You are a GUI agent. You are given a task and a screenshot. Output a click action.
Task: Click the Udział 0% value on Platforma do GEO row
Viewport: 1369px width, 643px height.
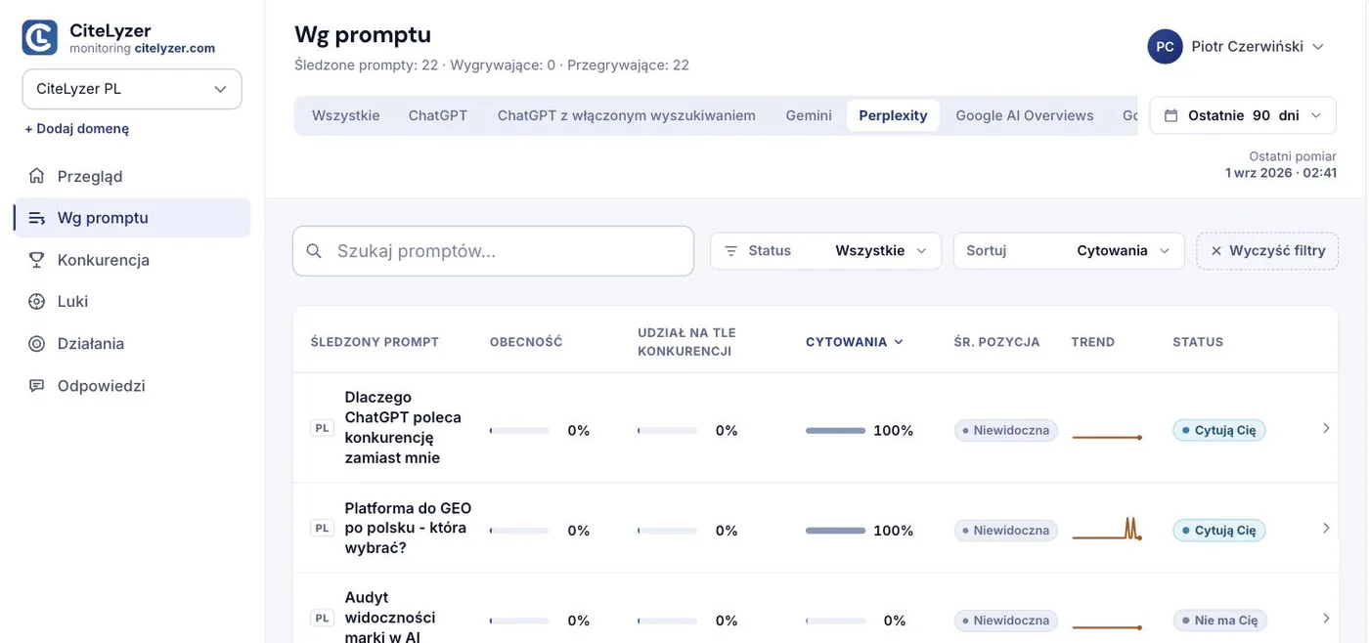(727, 531)
